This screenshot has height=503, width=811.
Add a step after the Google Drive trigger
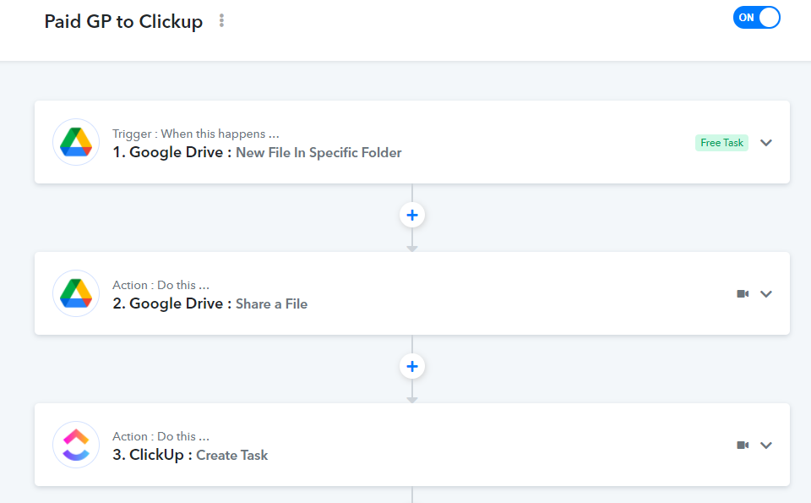412,216
